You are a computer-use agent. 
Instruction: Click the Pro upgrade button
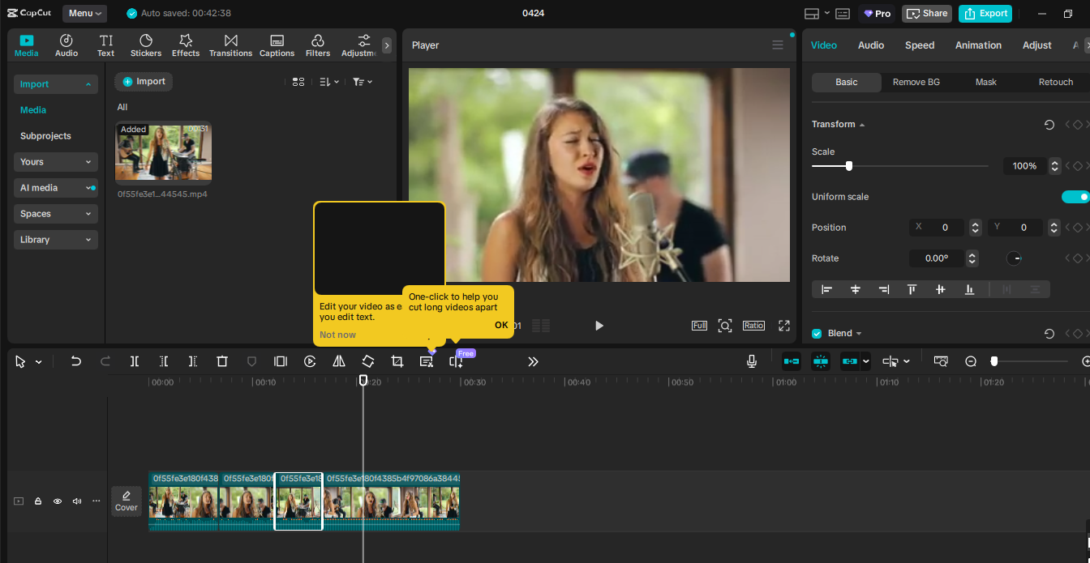point(877,13)
